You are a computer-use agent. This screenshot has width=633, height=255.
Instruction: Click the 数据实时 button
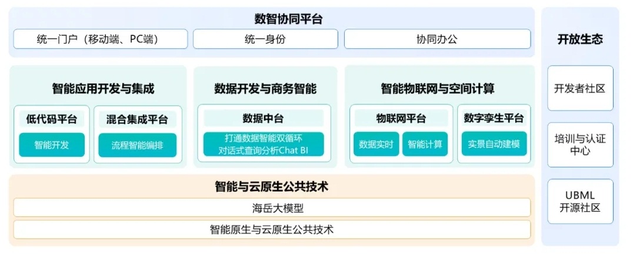tap(376, 145)
